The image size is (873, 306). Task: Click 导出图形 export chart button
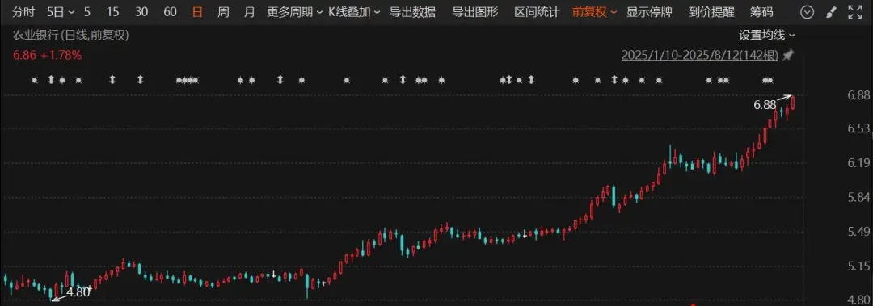(x=475, y=11)
